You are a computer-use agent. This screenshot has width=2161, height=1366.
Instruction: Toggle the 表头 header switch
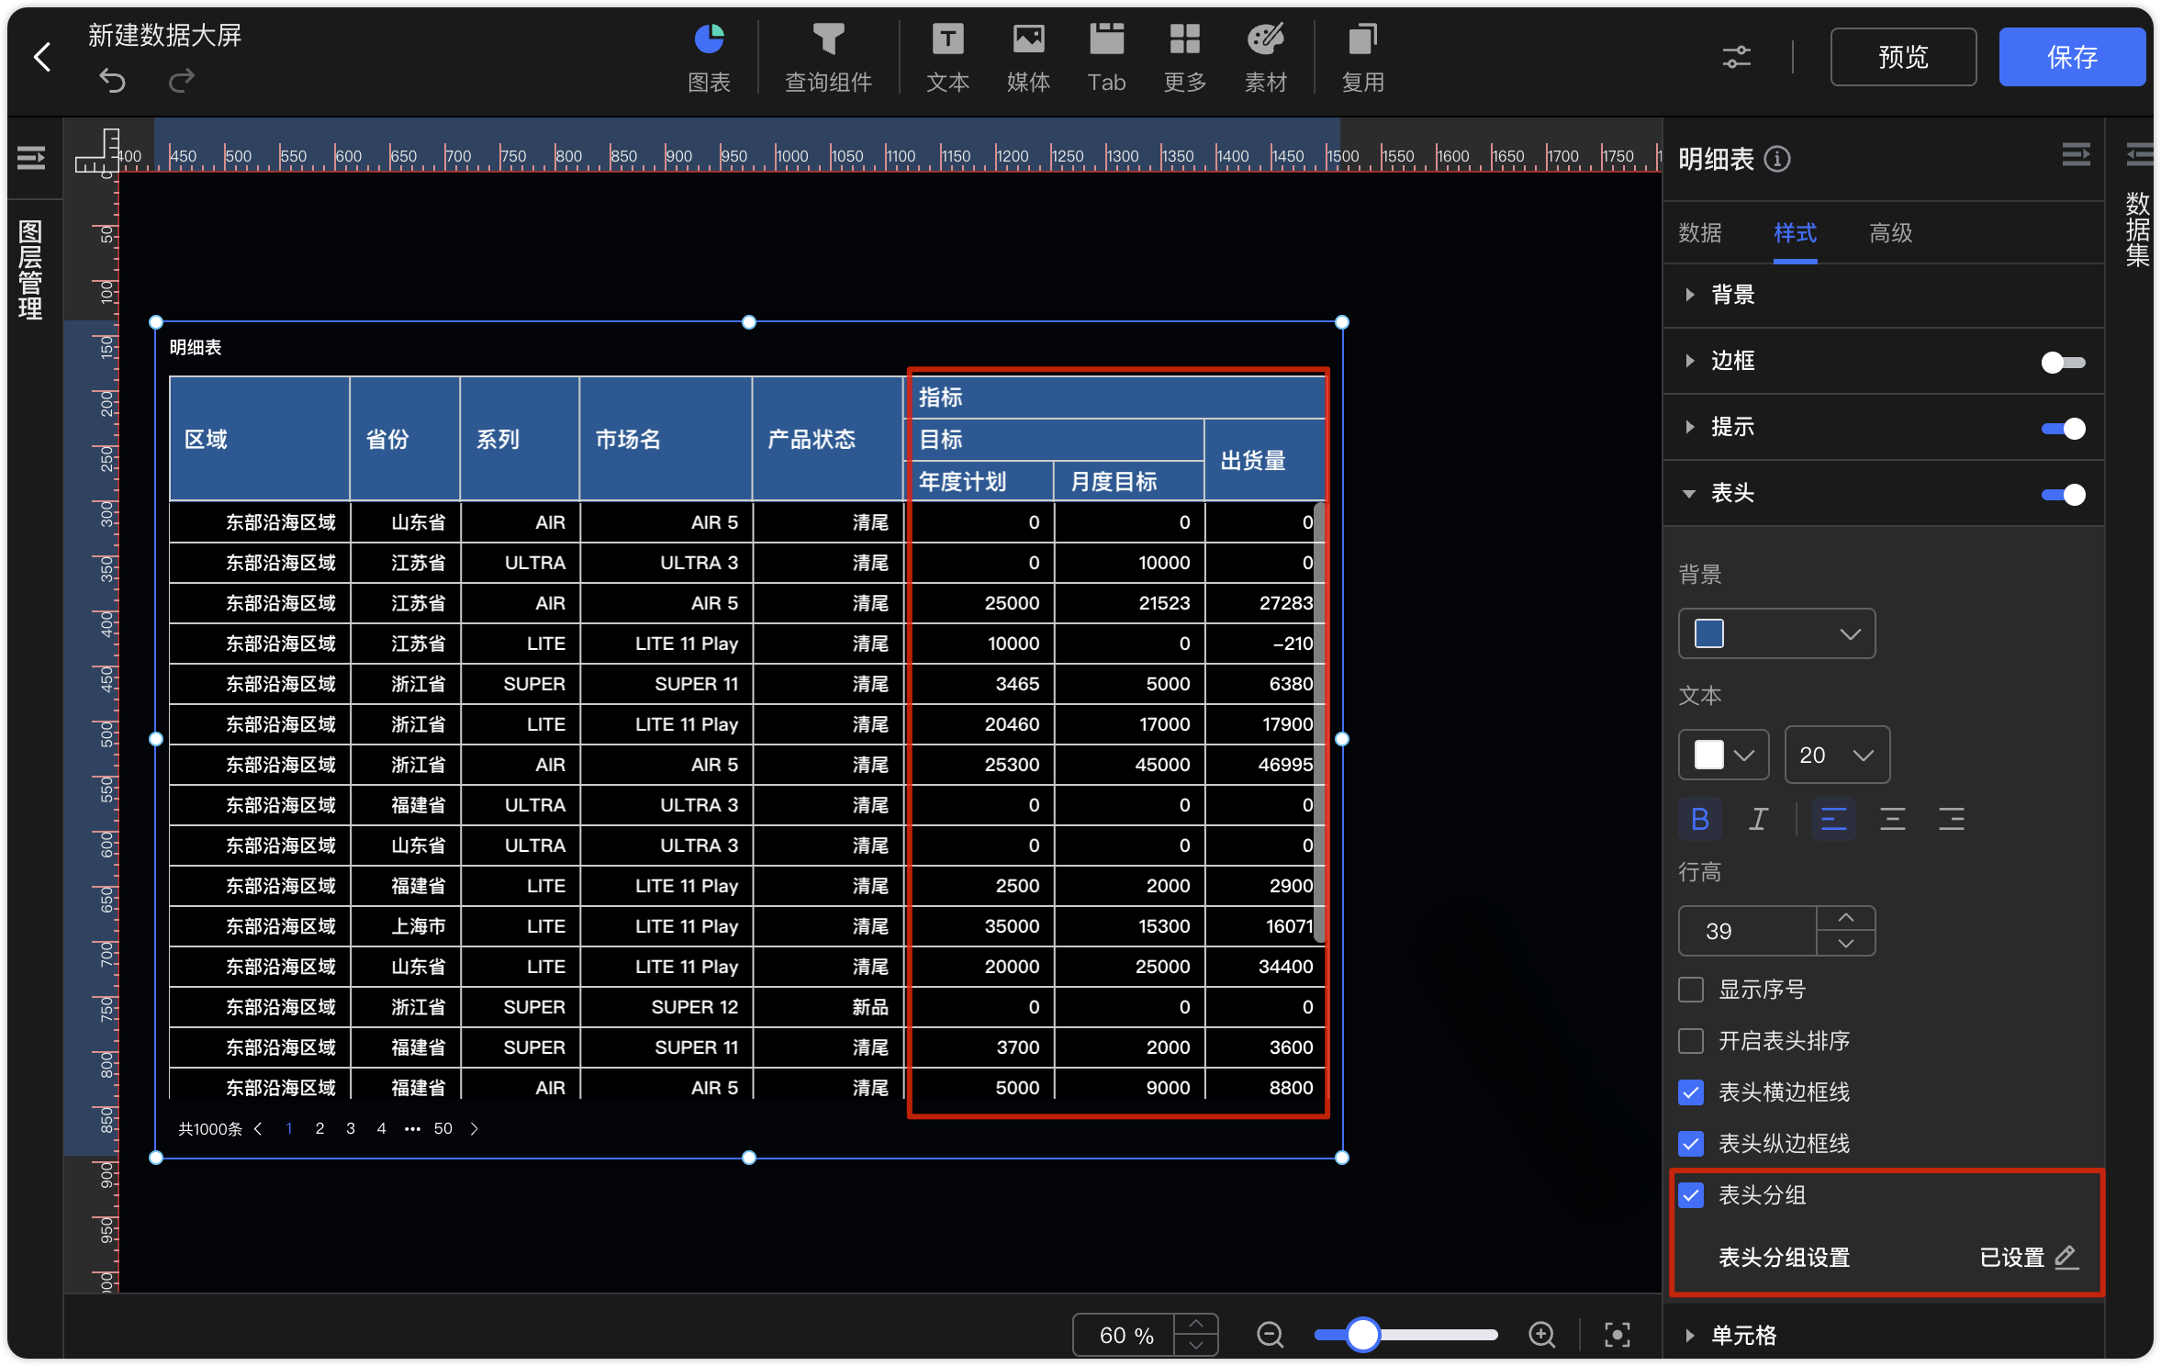(2063, 495)
